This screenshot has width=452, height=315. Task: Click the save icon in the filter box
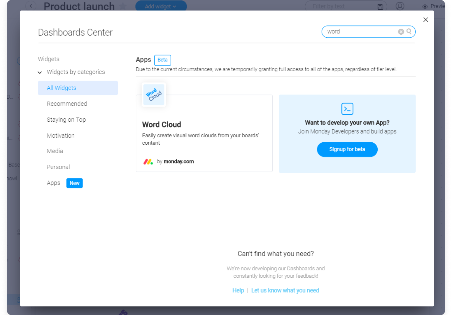click(380, 7)
